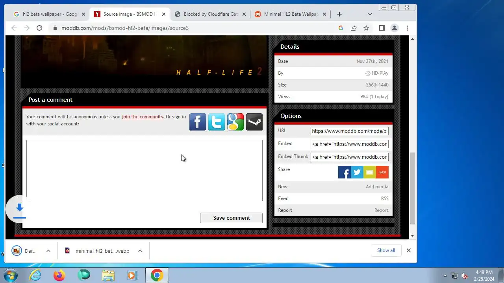This screenshot has height=283, width=504.
Task: Close the Source image BSMOD tab
Action: tap(163, 14)
